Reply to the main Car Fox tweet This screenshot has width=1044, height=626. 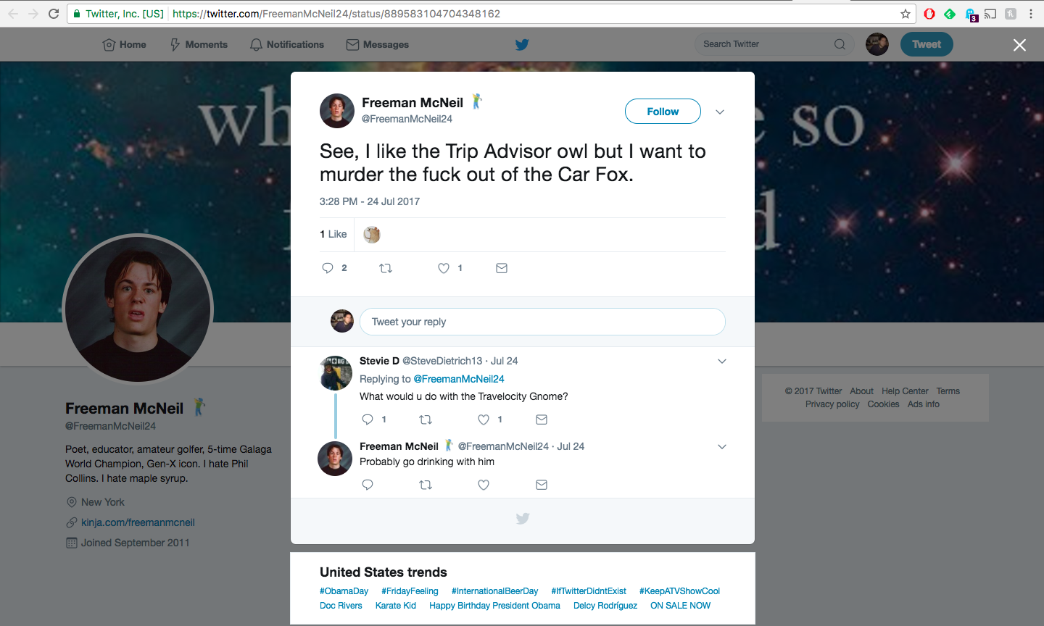coord(328,268)
